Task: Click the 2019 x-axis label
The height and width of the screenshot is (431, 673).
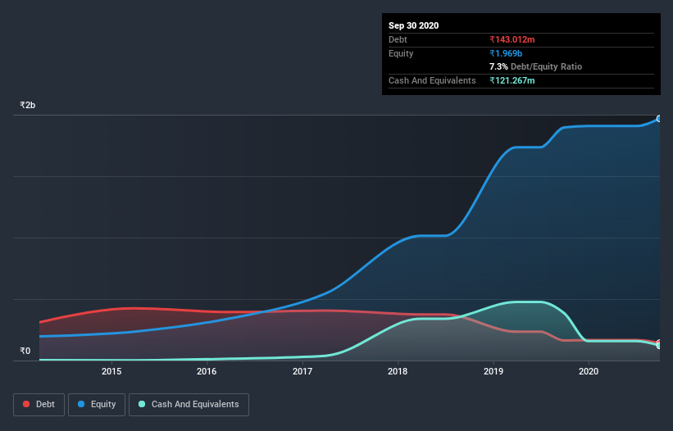Action: click(493, 371)
